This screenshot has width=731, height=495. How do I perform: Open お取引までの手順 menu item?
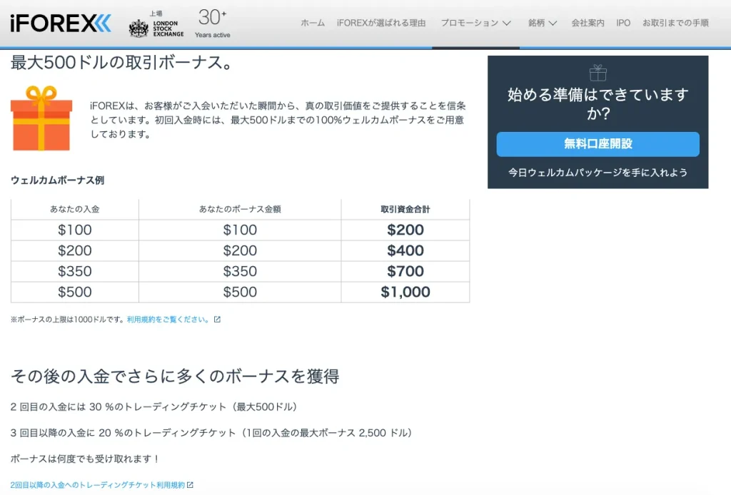coord(675,23)
